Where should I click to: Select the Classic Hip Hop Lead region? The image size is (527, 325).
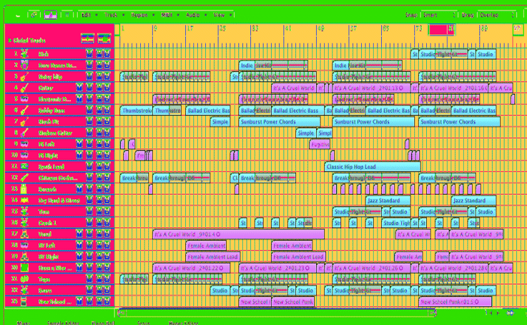(372, 167)
